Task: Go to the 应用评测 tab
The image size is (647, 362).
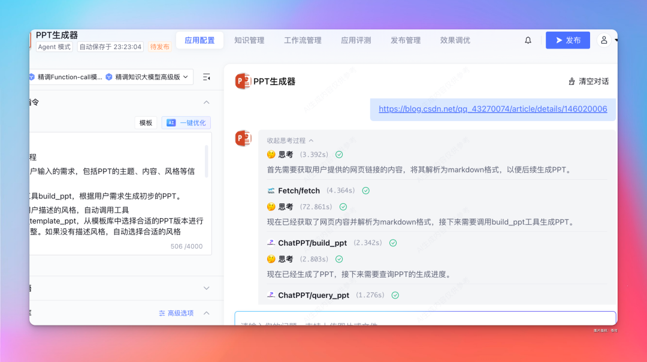Action: 356,40
